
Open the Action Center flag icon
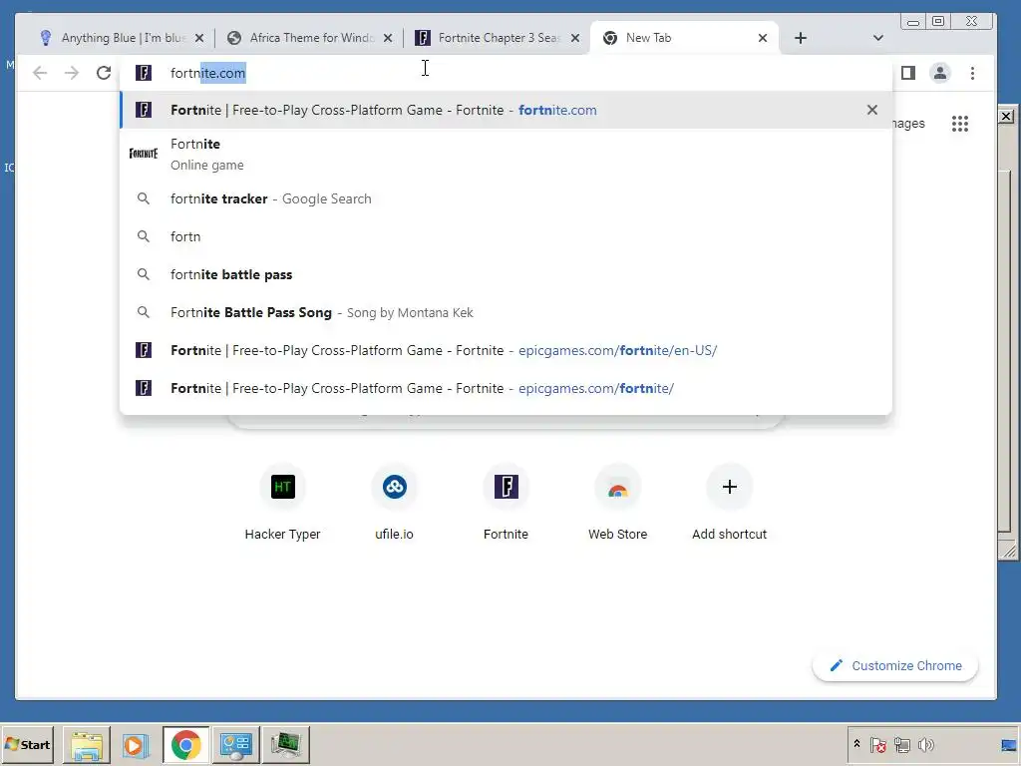pyautogui.click(x=877, y=744)
